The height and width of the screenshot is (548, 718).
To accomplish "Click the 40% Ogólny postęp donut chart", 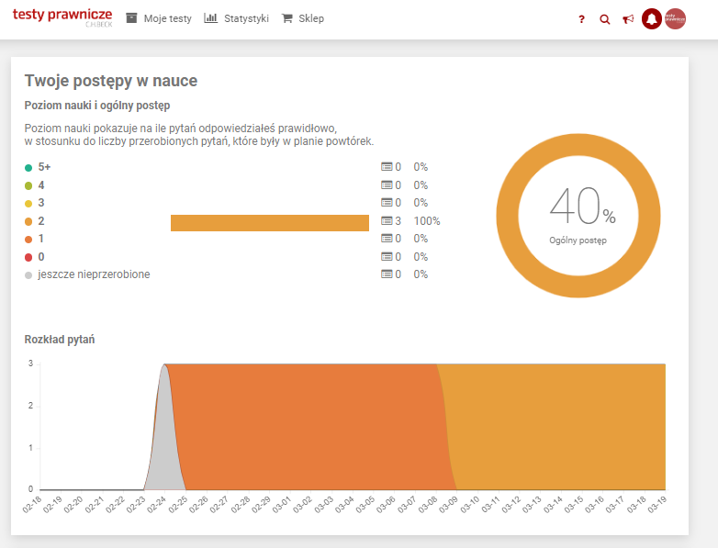I will pyautogui.click(x=578, y=215).
